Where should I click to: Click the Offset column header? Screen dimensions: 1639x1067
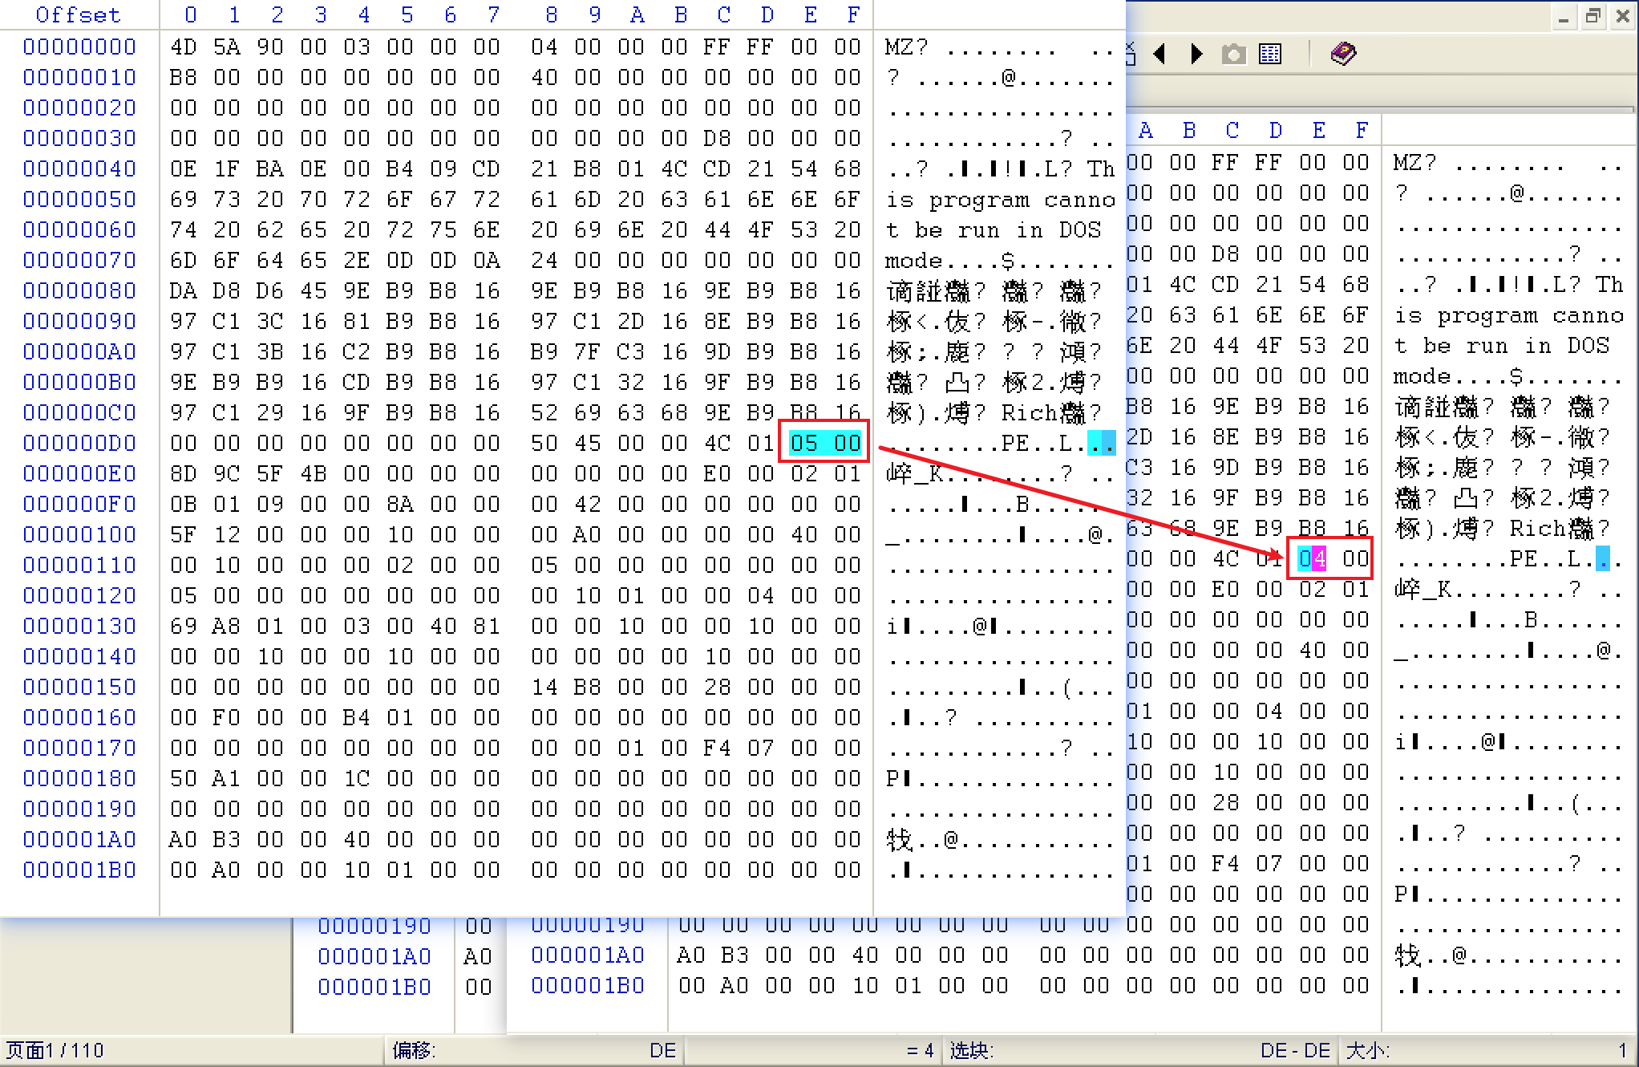(78, 14)
